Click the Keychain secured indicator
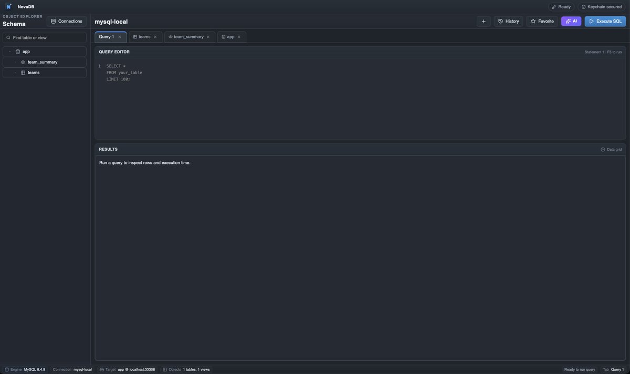 [x=602, y=7]
